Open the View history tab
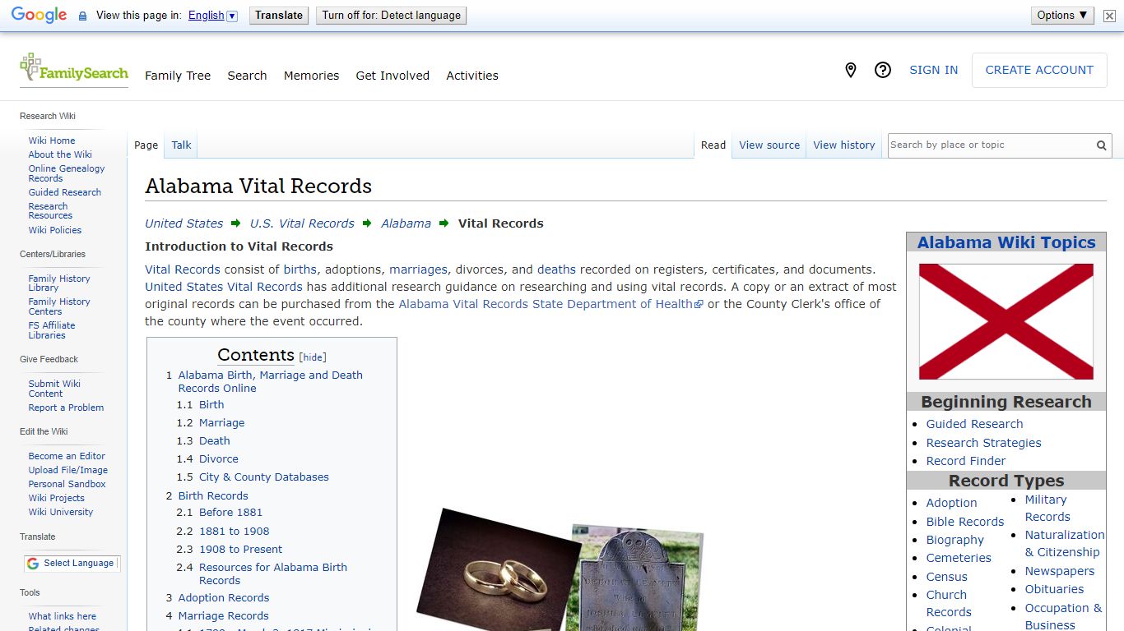This screenshot has height=631, width=1124. 844,145
